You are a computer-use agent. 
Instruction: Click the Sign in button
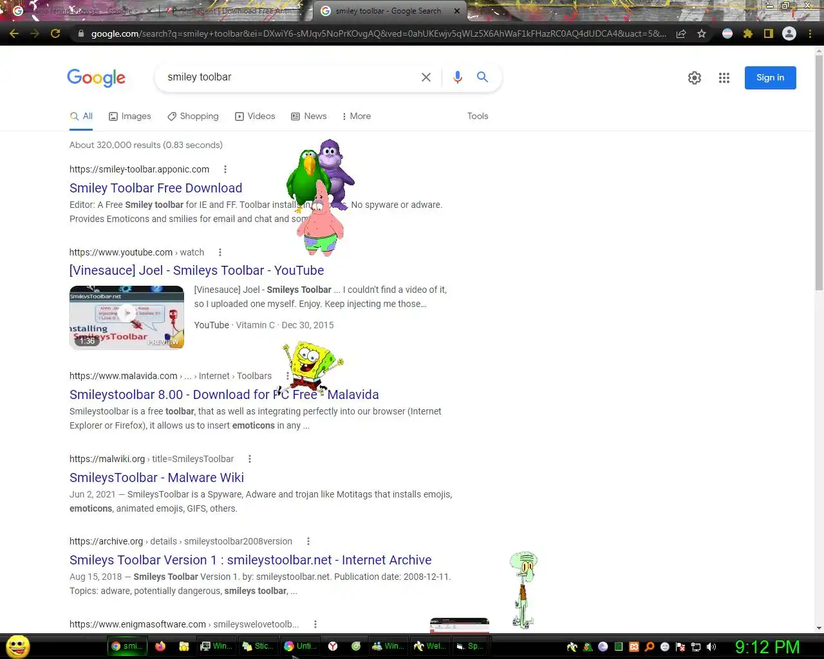point(771,78)
